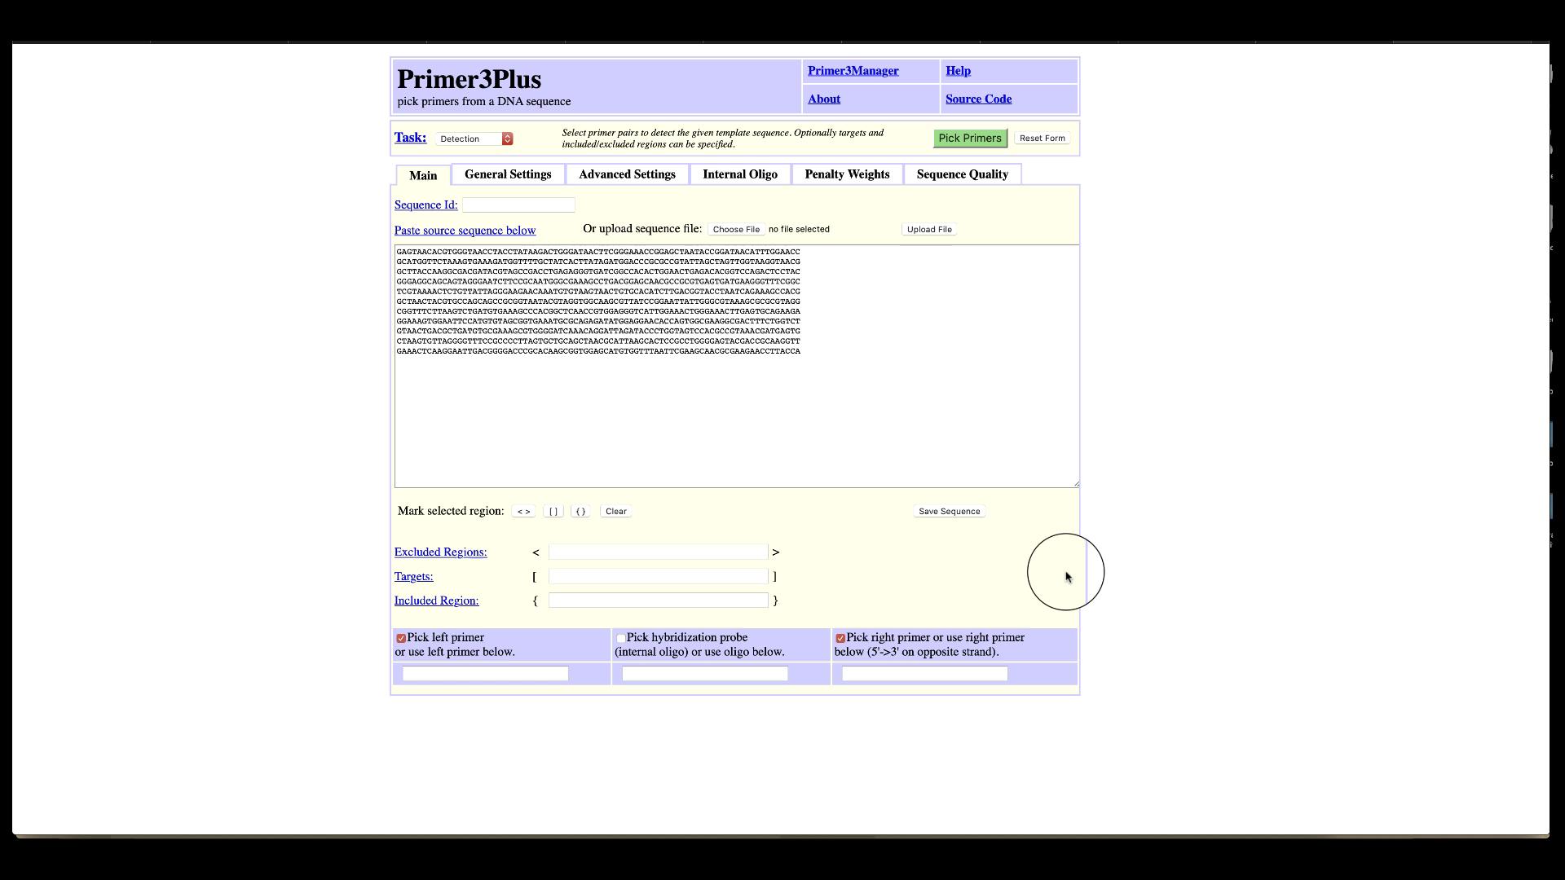Open the Penalty Weights tab

(x=847, y=174)
